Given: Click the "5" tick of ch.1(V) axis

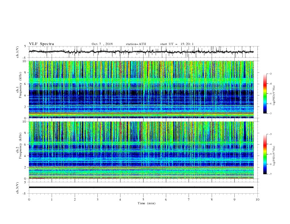Looking at the screenshot, I should [x=26, y=46].
